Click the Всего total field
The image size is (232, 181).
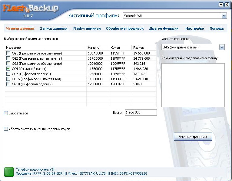[141, 112]
